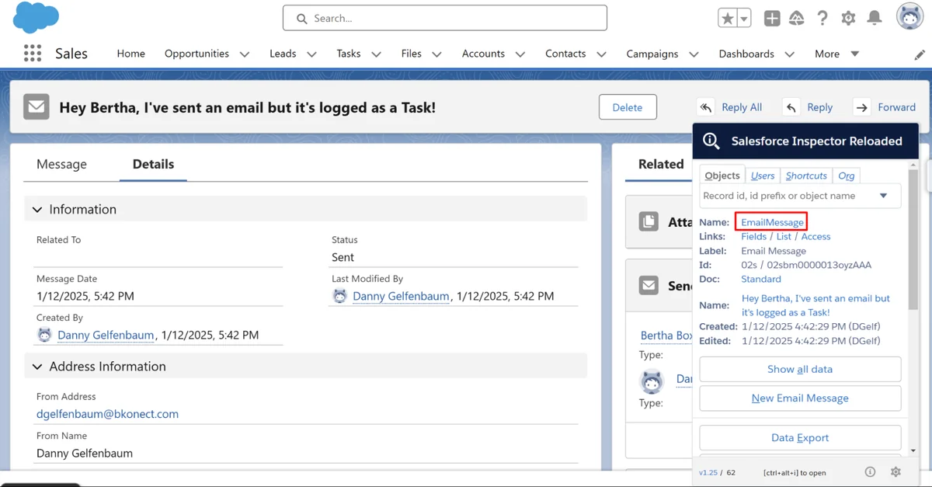Click the Show all data button
The image size is (932, 487).
800,369
